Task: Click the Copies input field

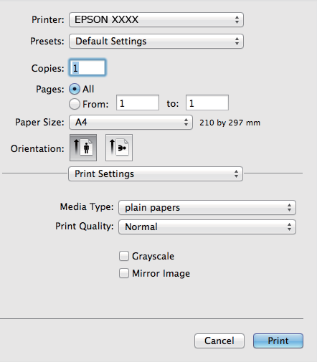Action: point(87,68)
